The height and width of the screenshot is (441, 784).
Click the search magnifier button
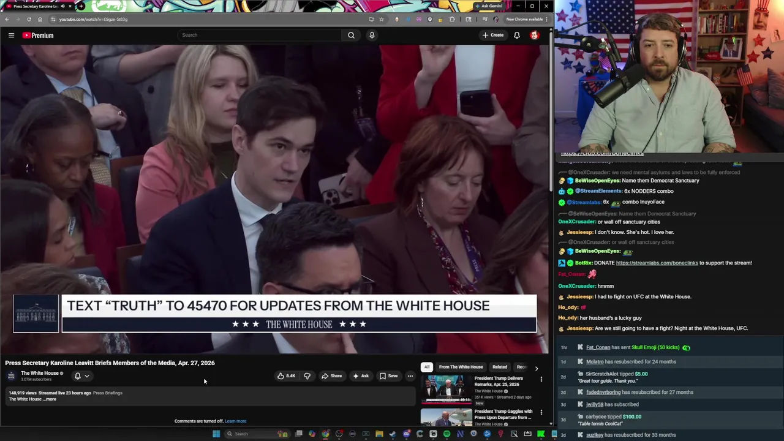pyautogui.click(x=351, y=35)
